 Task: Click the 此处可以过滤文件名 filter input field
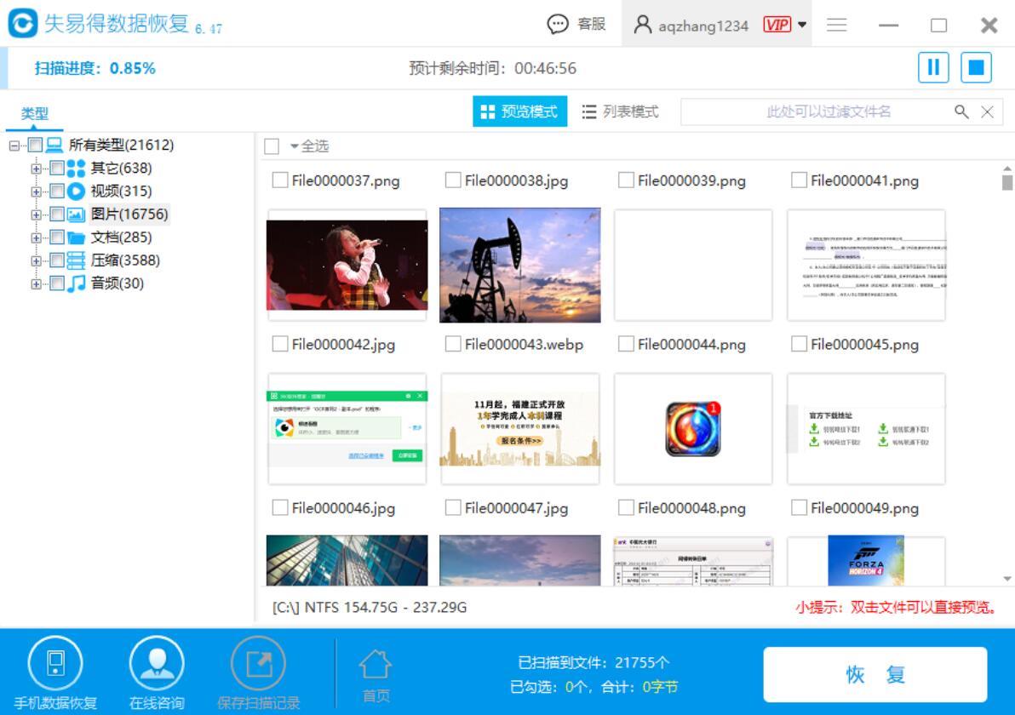pyautogui.click(x=816, y=112)
